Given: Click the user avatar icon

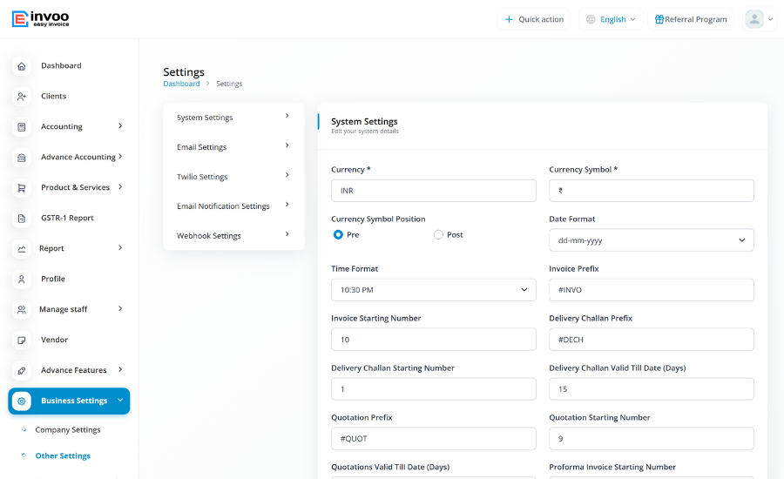Looking at the screenshot, I should tap(754, 19).
